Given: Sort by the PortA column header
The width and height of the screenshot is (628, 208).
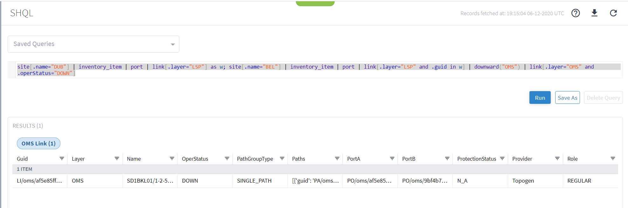Looking at the screenshot, I should [x=354, y=159].
